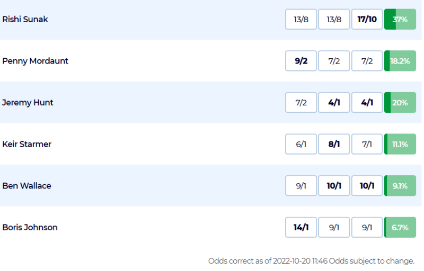Viewport: 424px width, 271px height.
Task: Open the Rishi Sunak candidate name
Action: (x=25, y=19)
